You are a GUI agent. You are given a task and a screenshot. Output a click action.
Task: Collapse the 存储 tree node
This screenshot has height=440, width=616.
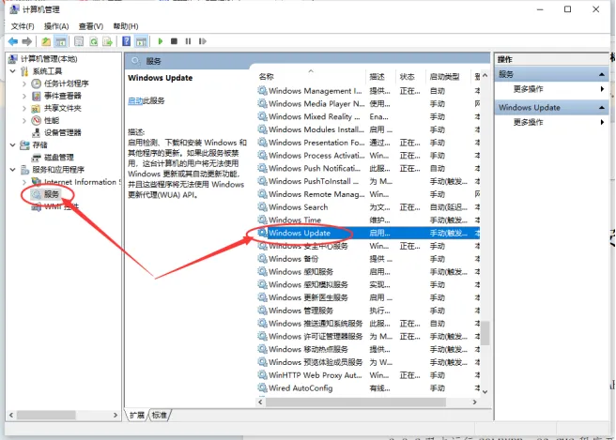(12, 144)
